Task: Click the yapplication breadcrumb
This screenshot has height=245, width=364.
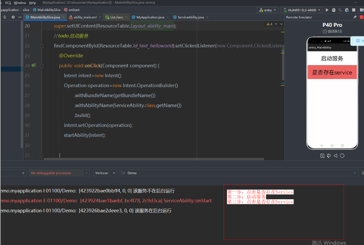Action: click(9, 10)
